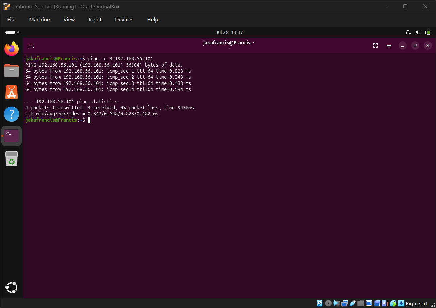Click the CPU virtualization status icon

[x=384, y=303]
